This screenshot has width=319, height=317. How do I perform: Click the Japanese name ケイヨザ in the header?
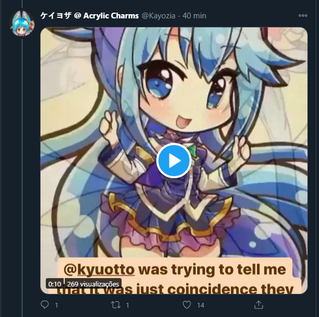click(x=56, y=15)
